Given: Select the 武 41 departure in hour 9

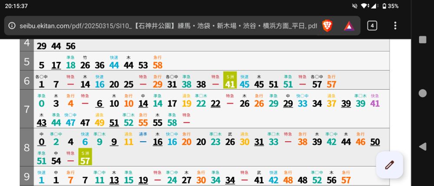Looking at the screenshot, I should (x=259, y=177).
